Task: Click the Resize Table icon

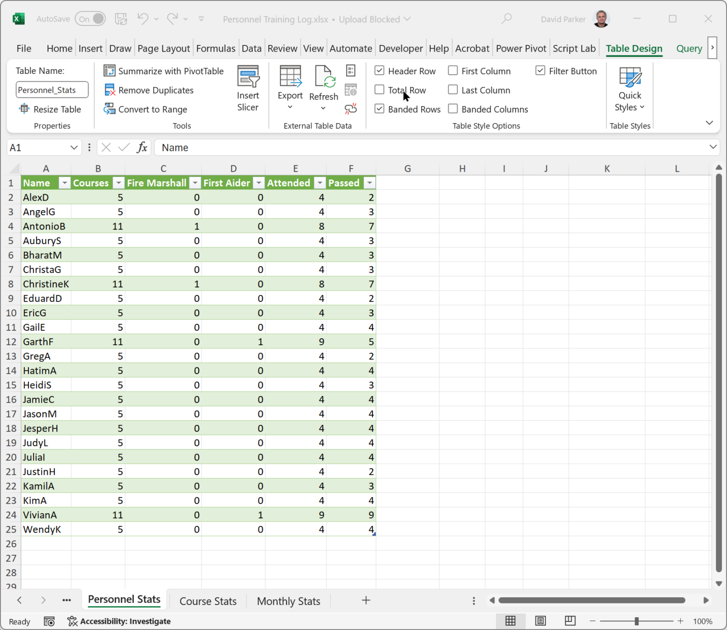Action: click(24, 109)
